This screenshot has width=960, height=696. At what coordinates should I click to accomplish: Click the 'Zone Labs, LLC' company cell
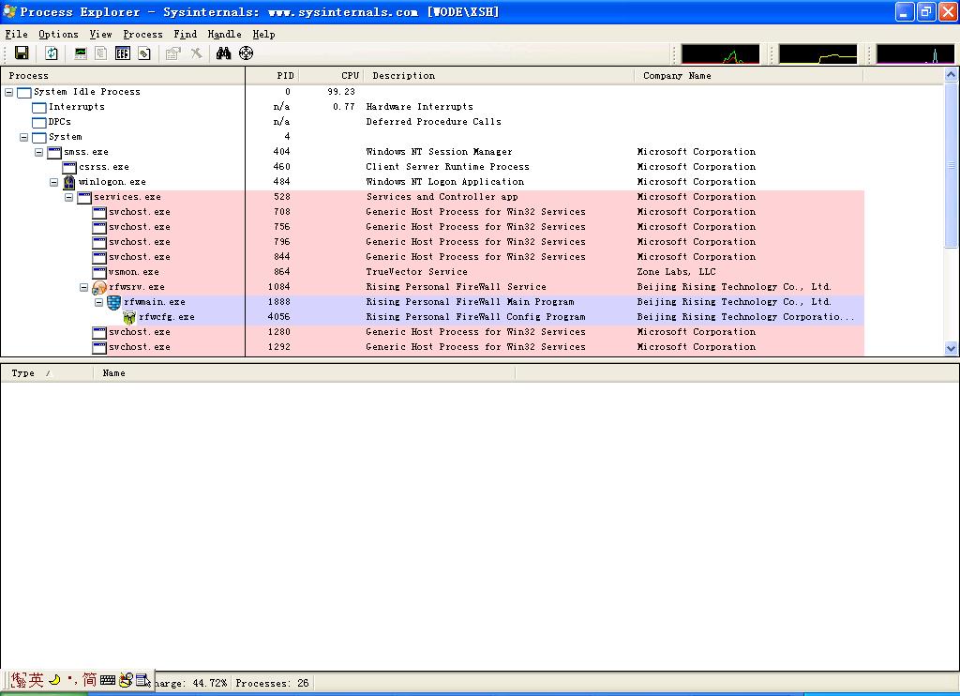[676, 272]
